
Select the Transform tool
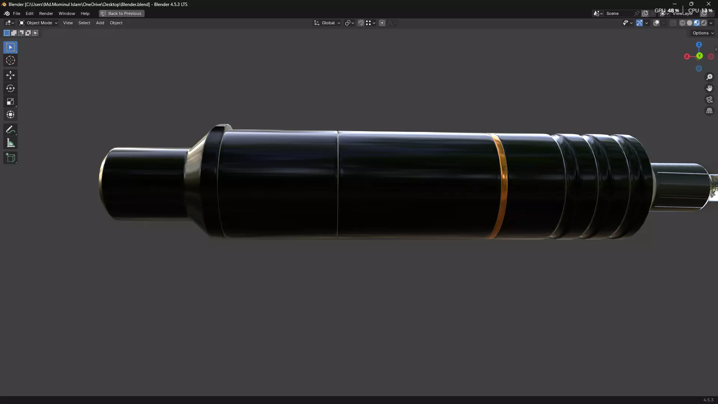coord(10,114)
